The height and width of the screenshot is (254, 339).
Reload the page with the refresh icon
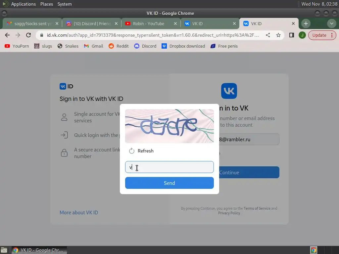28,35
